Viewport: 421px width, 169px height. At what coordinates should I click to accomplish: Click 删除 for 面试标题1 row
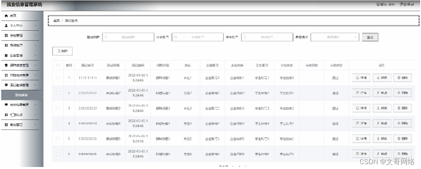pyautogui.click(x=402, y=78)
